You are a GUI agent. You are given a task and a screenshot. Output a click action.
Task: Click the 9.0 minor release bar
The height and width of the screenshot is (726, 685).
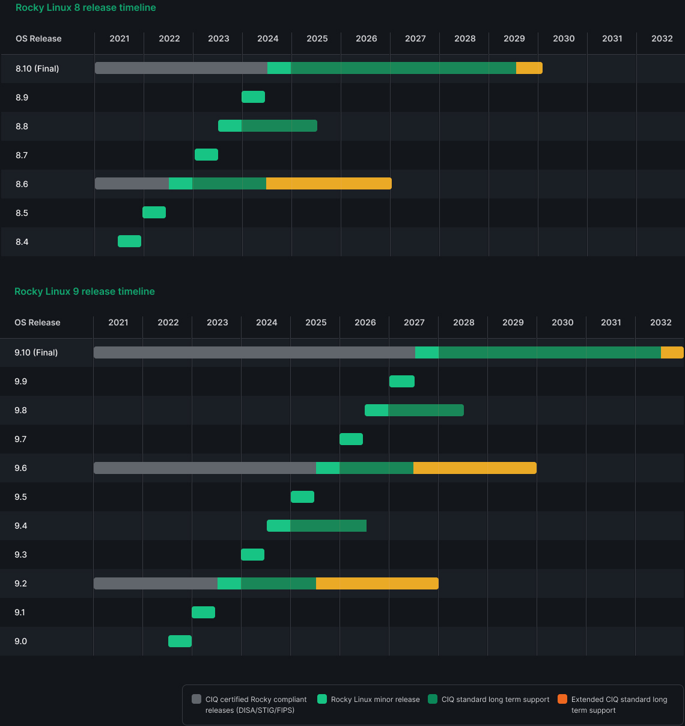180,641
